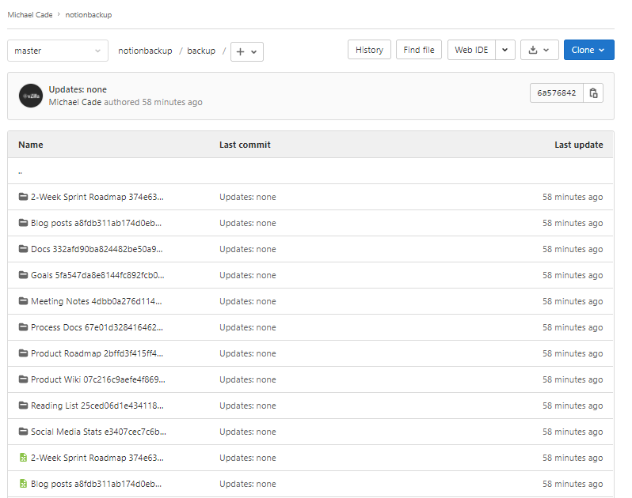This screenshot has height=498, width=632.
Task: Go to Michael Cade breadcrumb
Action: click(x=30, y=15)
